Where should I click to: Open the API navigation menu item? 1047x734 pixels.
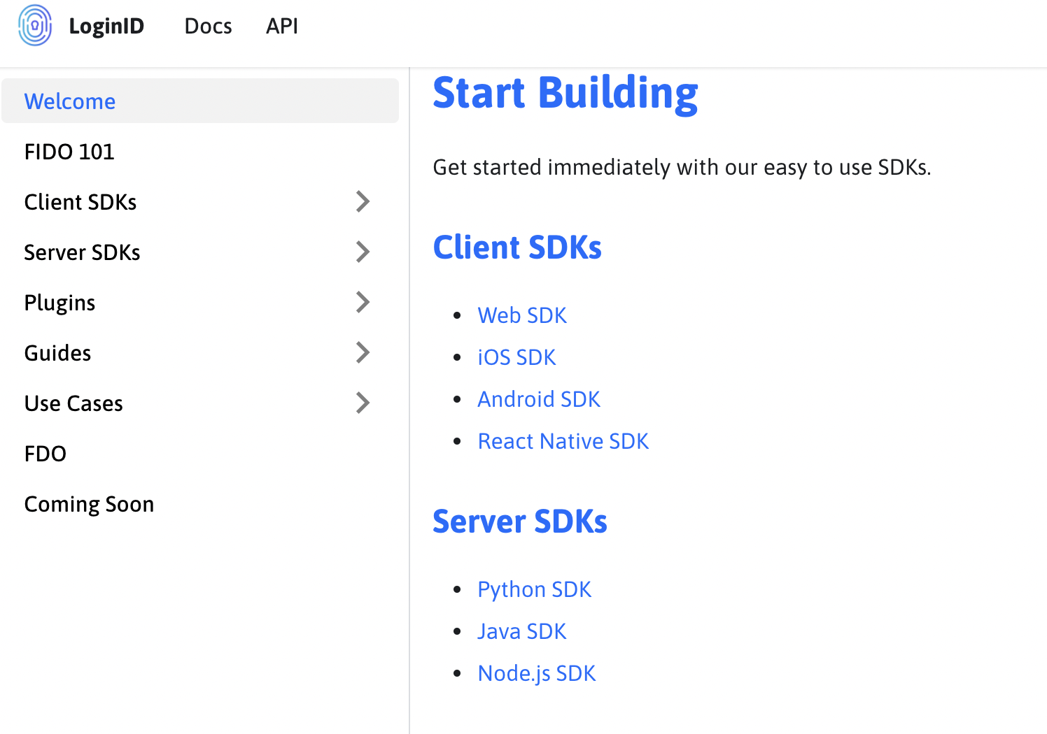(x=282, y=26)
